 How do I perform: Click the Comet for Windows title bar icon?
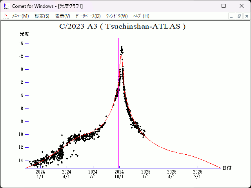[x=6, y=6]
